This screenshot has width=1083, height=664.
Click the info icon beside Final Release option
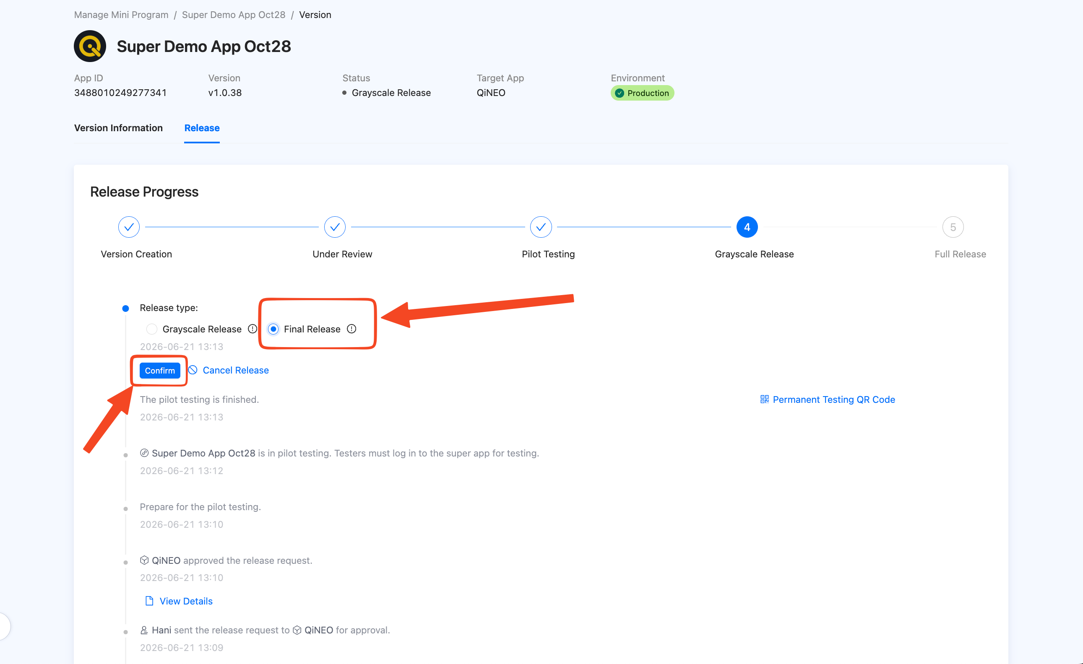point(351,329)
